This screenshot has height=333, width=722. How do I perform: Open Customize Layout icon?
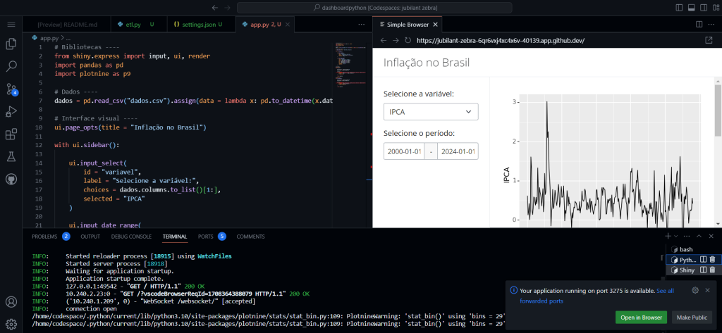click(x=715, y=8)
